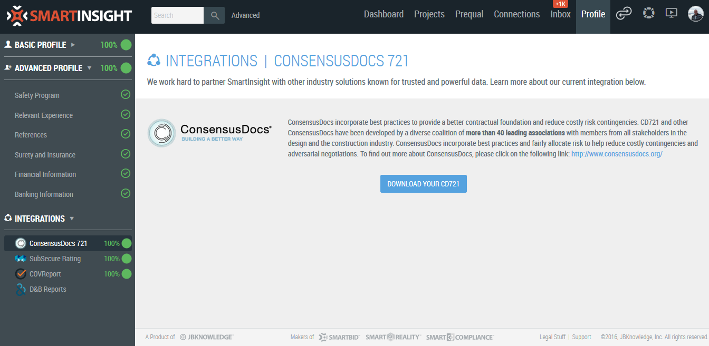Click the Banking Information completion checkmark
This screenshot has height=346, width=709.
pyautogui.click(x=126, y=193)
